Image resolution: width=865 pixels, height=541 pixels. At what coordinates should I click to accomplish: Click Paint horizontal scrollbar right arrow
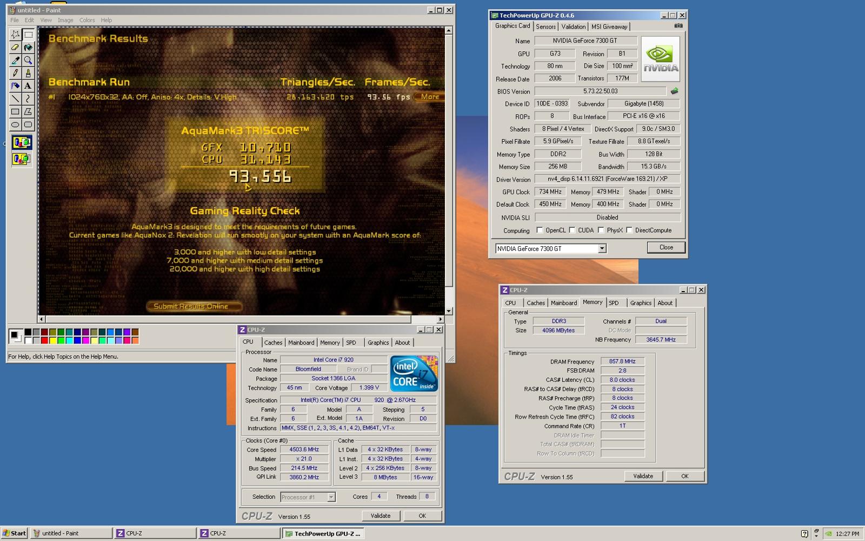440,319
